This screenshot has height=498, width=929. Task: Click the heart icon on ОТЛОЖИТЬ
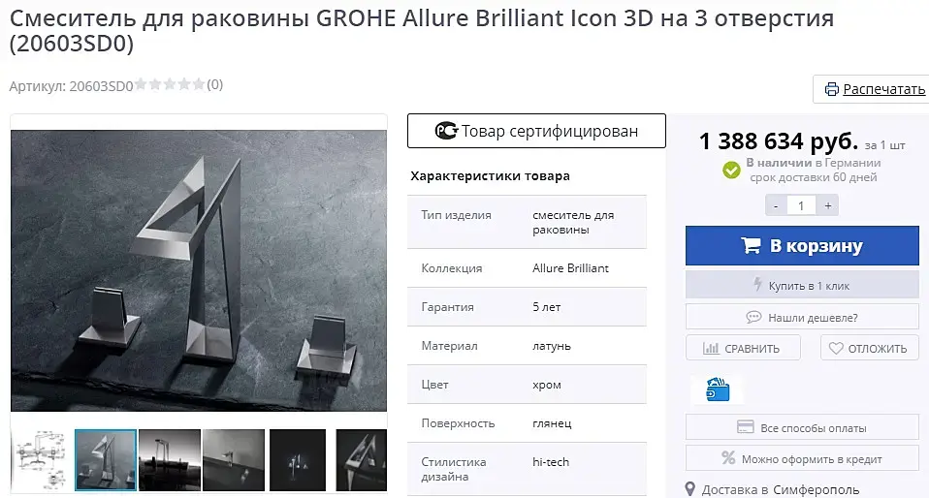coord(835,348)
